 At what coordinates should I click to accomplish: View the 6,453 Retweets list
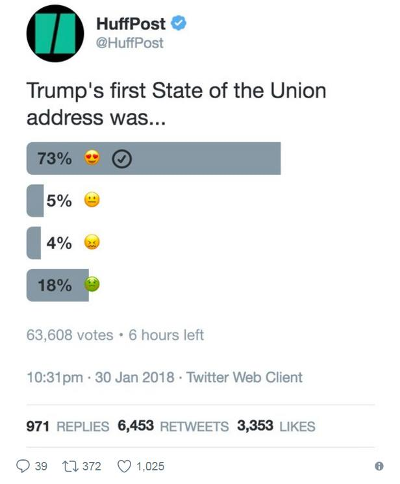pyautogui.click(x=173, y=426)
